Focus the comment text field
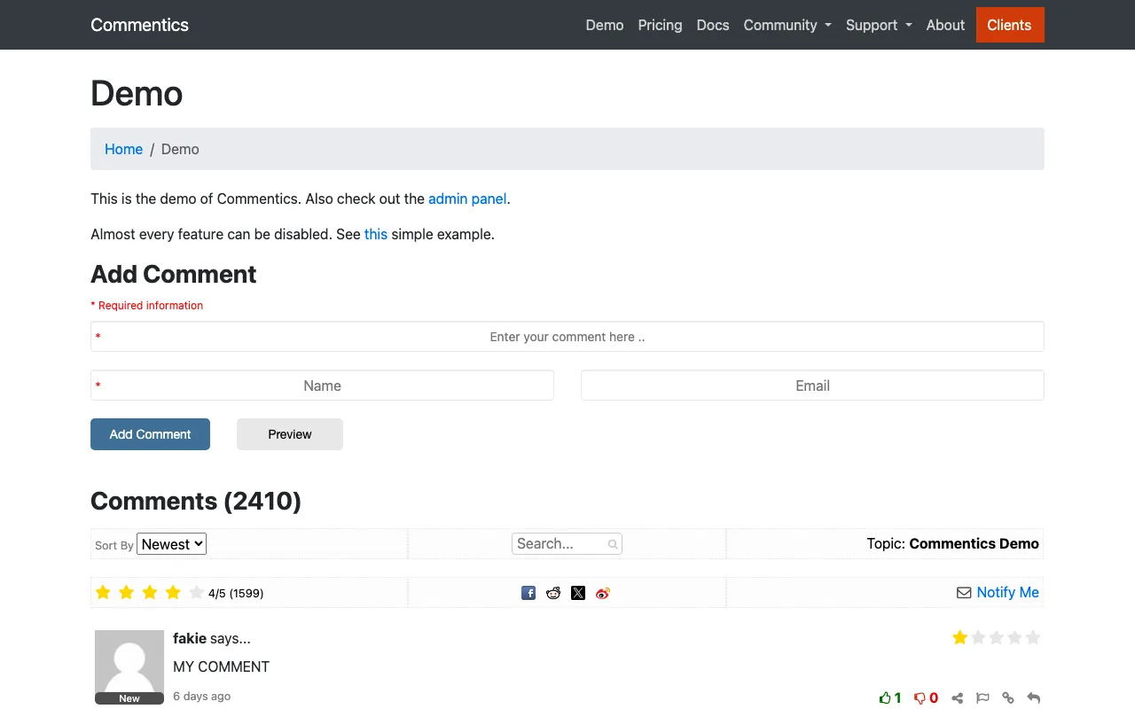1135x709 pixels. (567, 337)
